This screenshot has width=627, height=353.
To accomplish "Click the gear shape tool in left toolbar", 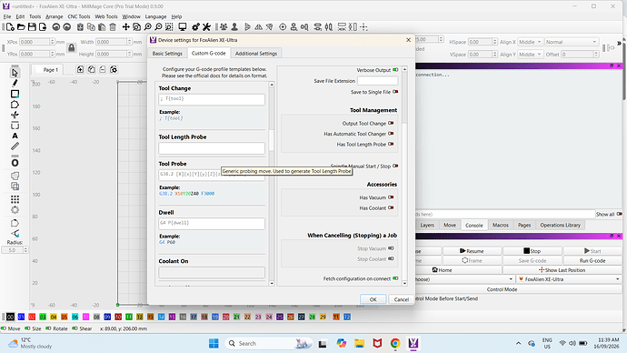I will click(x=15, y=210).
